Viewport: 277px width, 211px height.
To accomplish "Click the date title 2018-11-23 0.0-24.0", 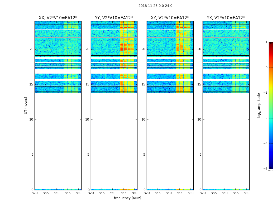I will (x=155, y=6).
